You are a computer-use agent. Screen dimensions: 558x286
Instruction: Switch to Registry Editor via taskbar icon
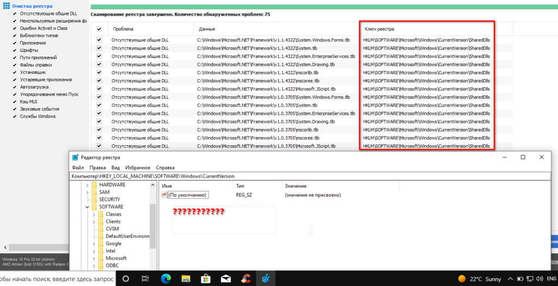tap(266, 278)
